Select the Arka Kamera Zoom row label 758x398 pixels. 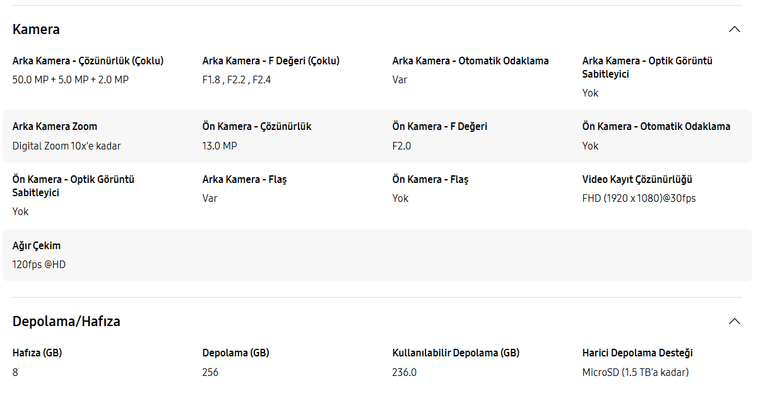pyautogui.click(x=55, y=127)
